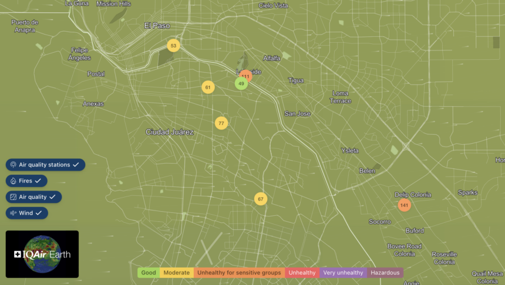Open the station marker reading 67
This screenshot has width=505, height=285.
[x=261, y=199]
